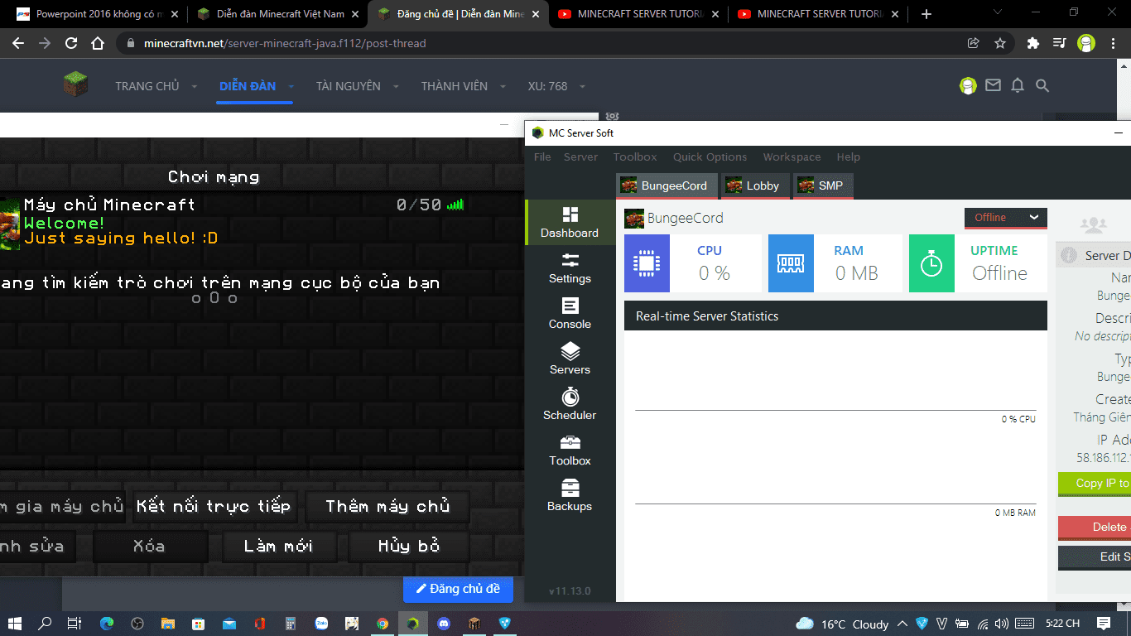Go to the Servers stack icon

pos(570,351)
